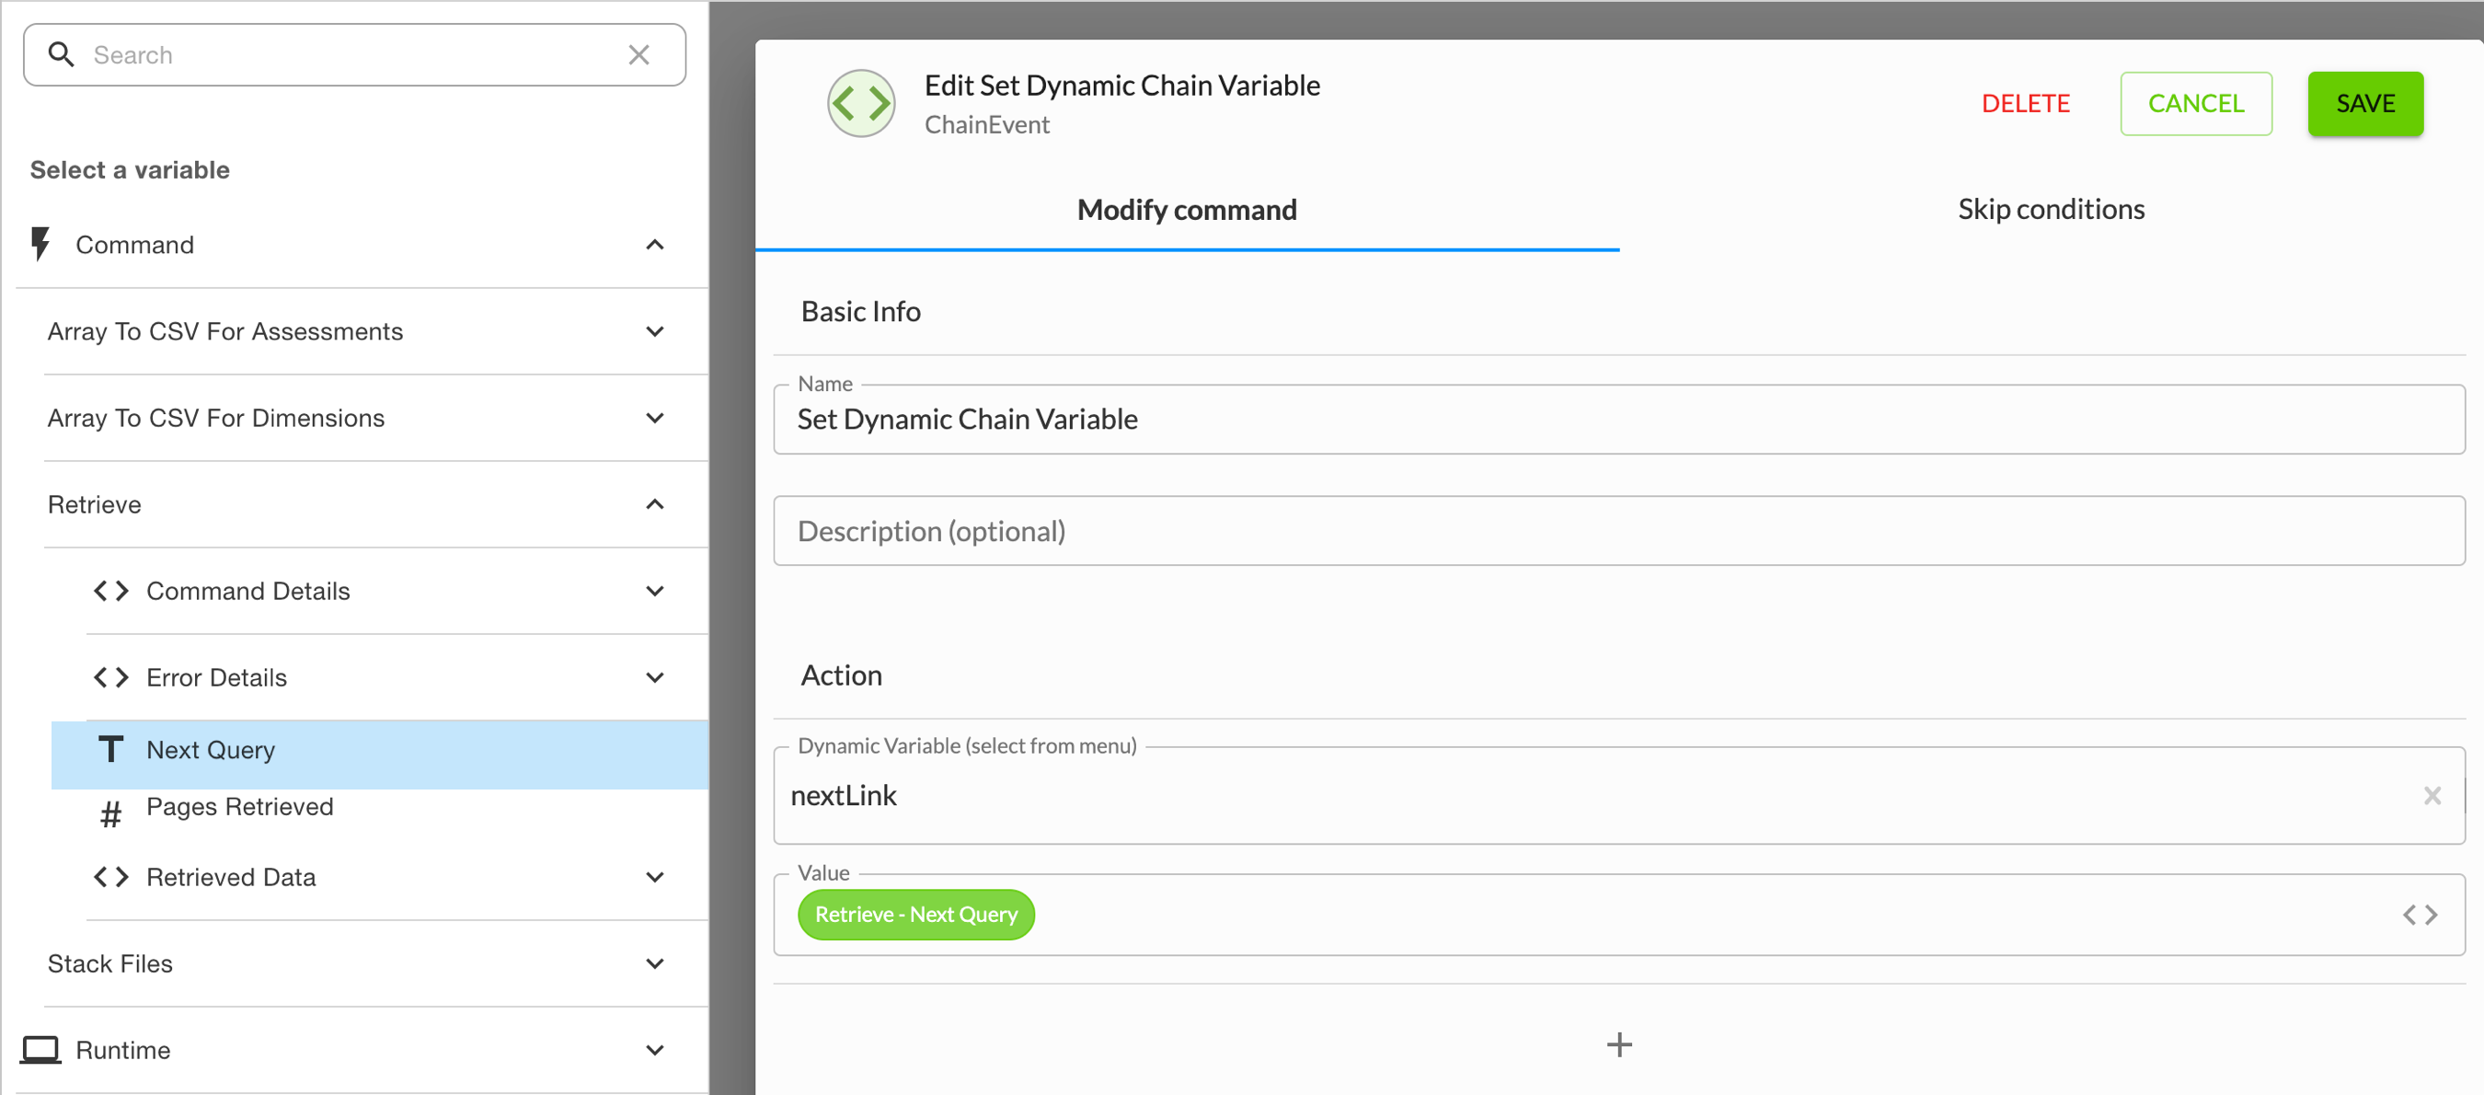Switch to the Skip conditions tab

click(2051, 208)
